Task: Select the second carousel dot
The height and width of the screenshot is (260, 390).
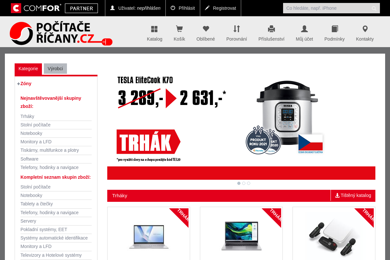Action: click(x=244, y=183)
